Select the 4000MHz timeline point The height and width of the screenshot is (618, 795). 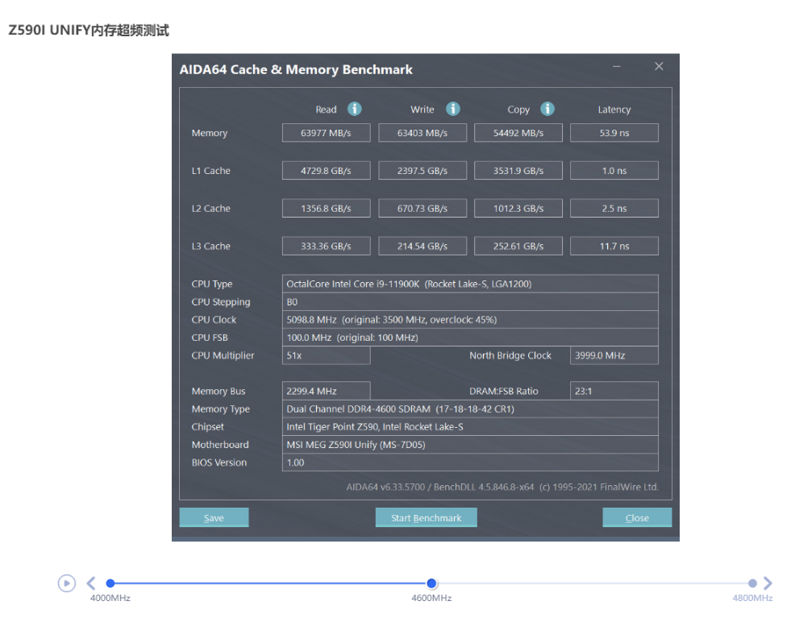[110, 583]
